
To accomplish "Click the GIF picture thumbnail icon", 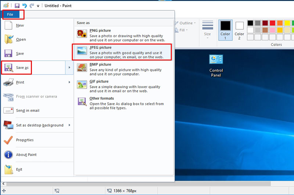I will pos(82,85).
